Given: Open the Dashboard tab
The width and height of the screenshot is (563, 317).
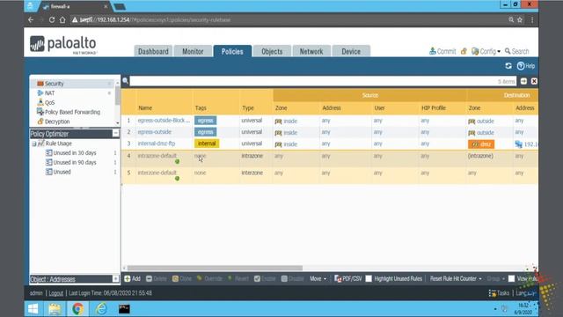Looking at the screenshot, I should [153, 51].
